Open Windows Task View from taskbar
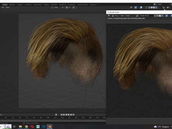172x129 pixels. click(14, 126)
